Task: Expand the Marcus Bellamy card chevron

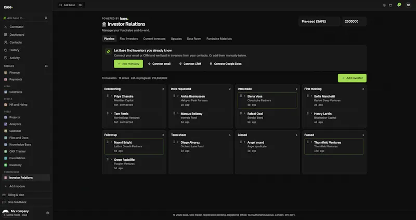Action: 178,113
